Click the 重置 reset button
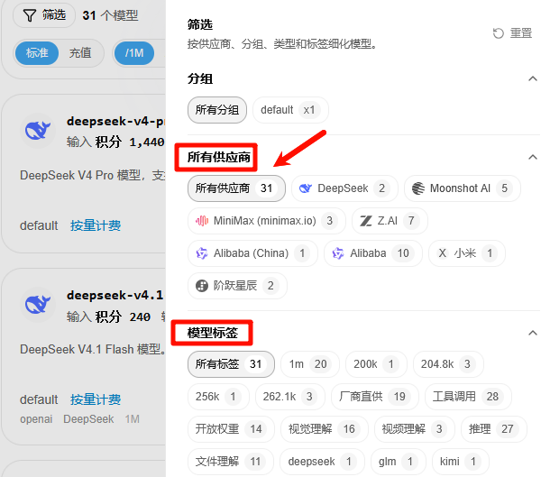 pyautogui.click(x=512, y=33)
